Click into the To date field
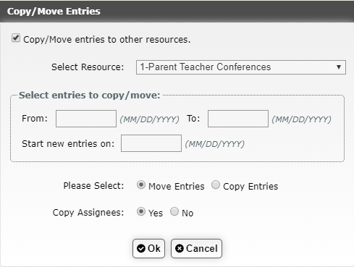 (238, 119)
